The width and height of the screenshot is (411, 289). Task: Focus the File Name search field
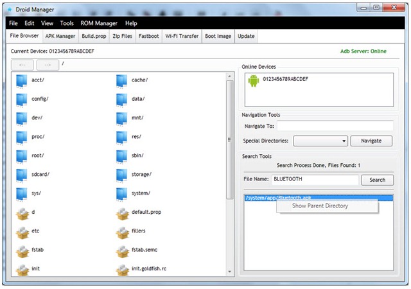(x=315, y=179)
